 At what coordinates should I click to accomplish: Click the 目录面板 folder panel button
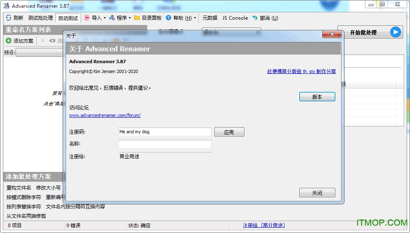(x=148, y=18)
